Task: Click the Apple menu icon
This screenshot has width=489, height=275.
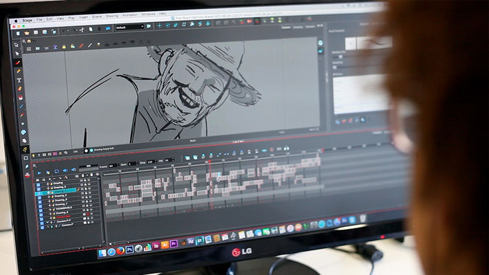Action: click(16, 21)
